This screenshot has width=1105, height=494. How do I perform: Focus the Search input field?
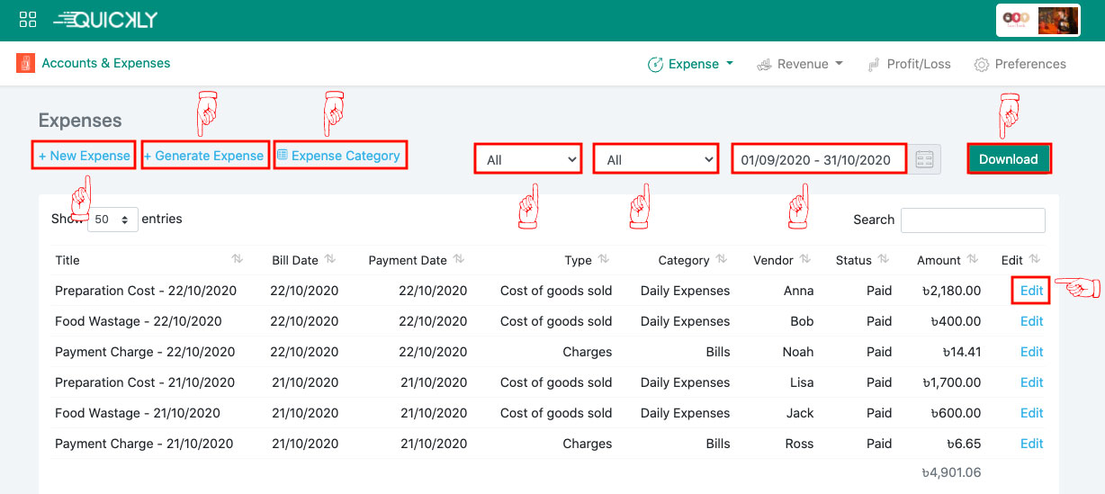pyautogui.click(x=972, y=220)
